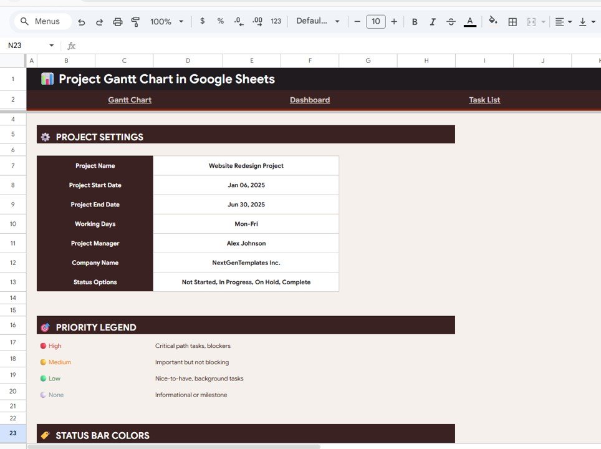
Task: Open the text color picker
Action: click(469, 21)
